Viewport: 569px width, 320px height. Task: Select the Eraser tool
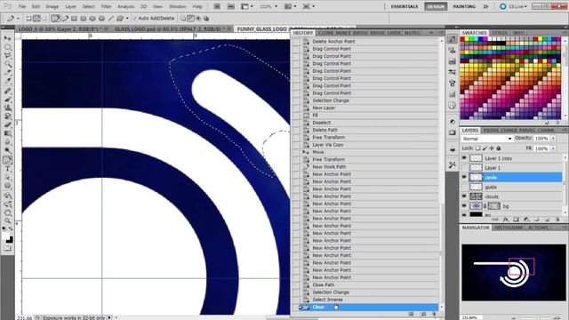8,125
